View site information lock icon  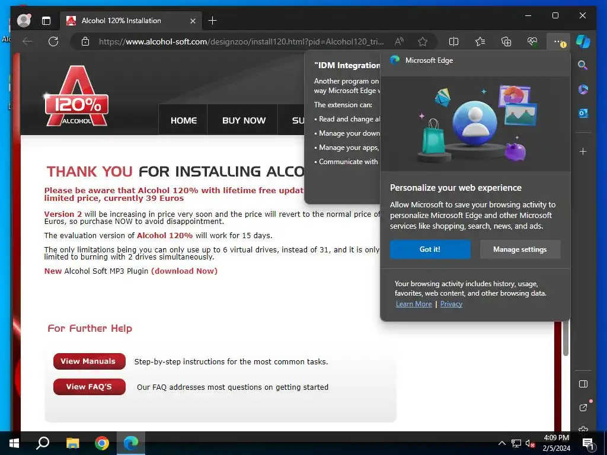(x=85, y=41)
